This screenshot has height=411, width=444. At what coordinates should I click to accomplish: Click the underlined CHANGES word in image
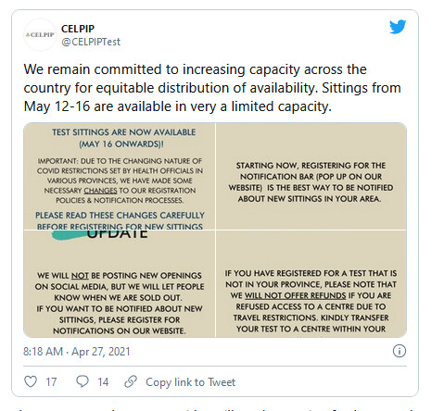[x=100, y=191]
